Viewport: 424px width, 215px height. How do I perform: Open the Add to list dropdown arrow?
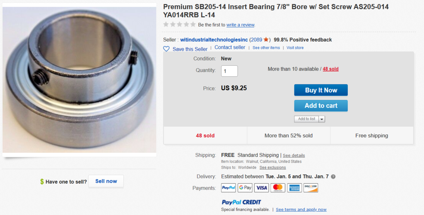point(322,119)
